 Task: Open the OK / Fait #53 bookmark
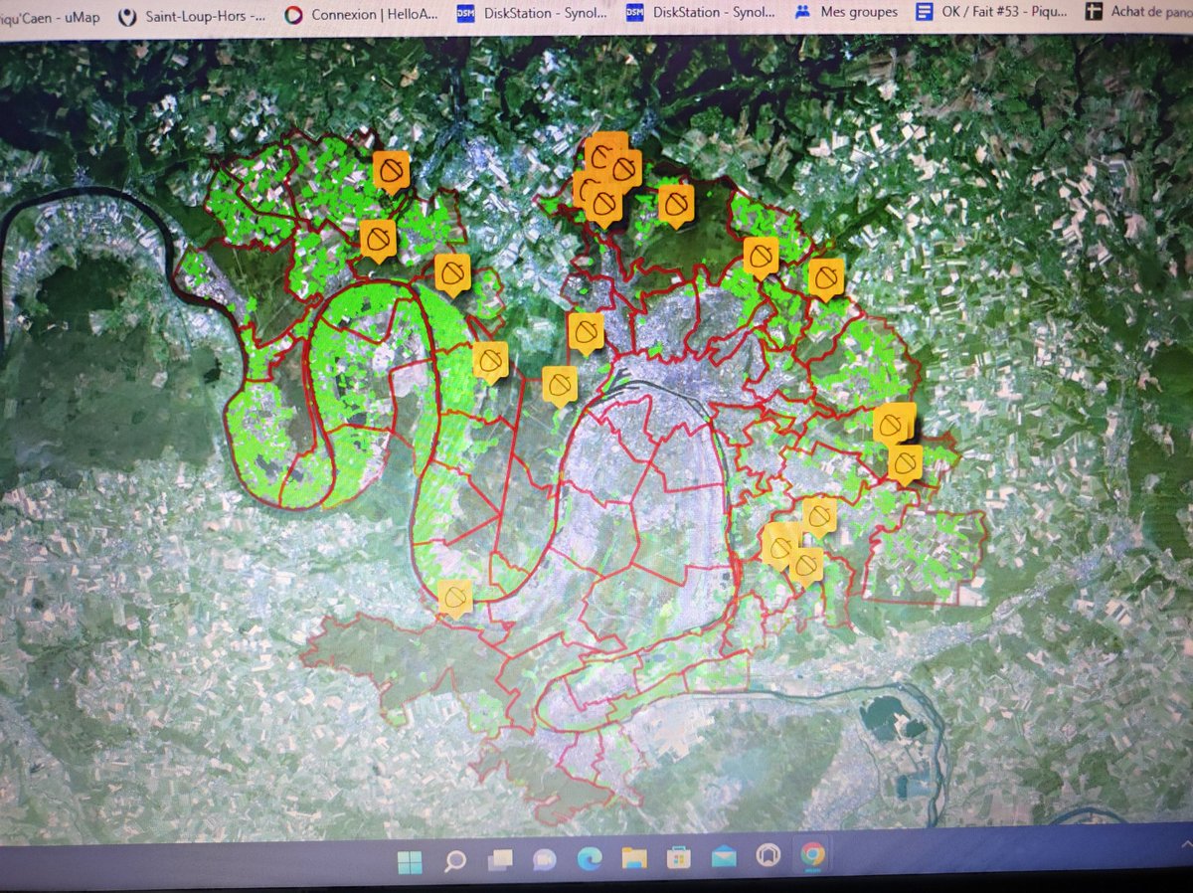(x=992, y=13)
